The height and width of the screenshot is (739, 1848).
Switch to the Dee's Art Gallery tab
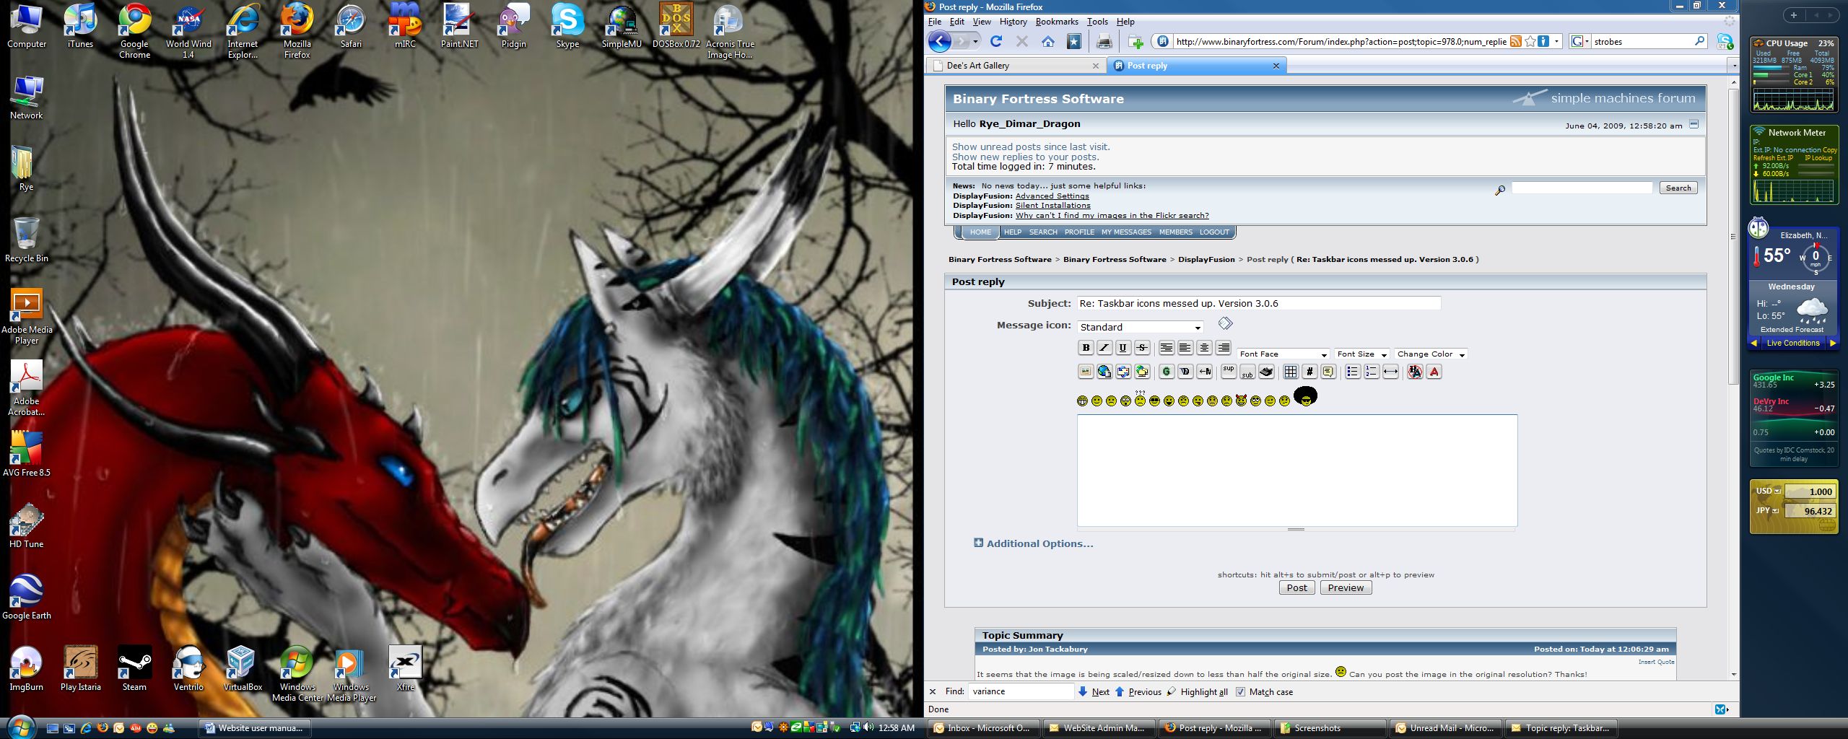click(x=1016, y=66)
